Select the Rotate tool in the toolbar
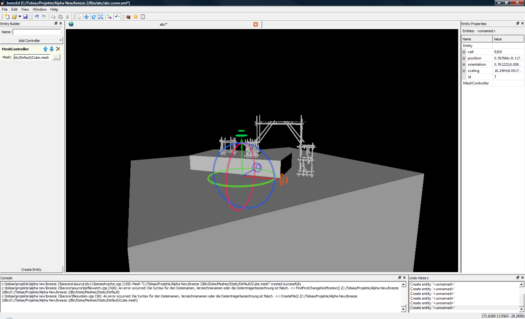 pyautogui.click(x=93, y=17)
